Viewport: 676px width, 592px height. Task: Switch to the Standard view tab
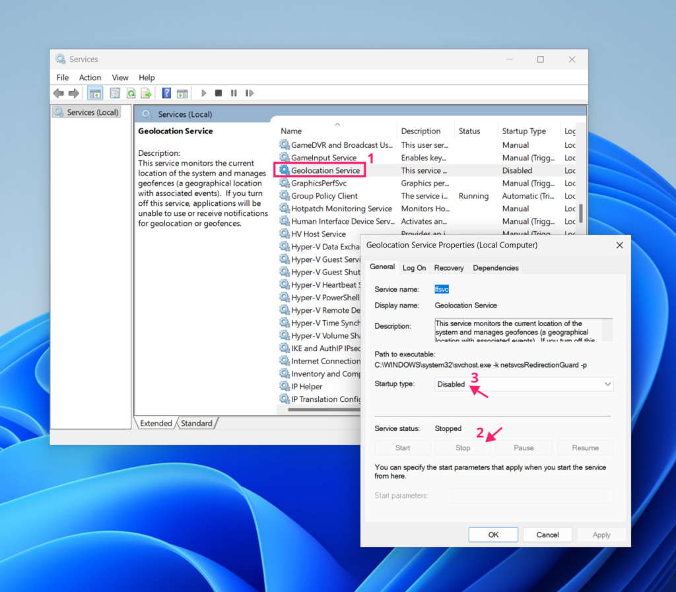[x=197, y=423]
